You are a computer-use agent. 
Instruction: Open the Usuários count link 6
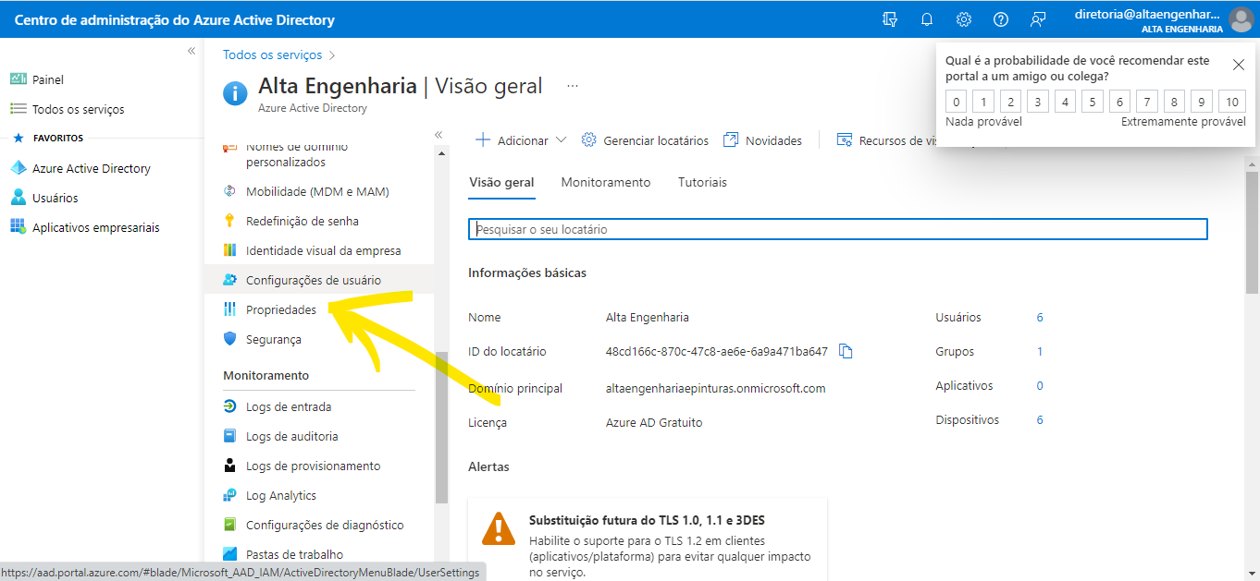[x=1040, y=317]
